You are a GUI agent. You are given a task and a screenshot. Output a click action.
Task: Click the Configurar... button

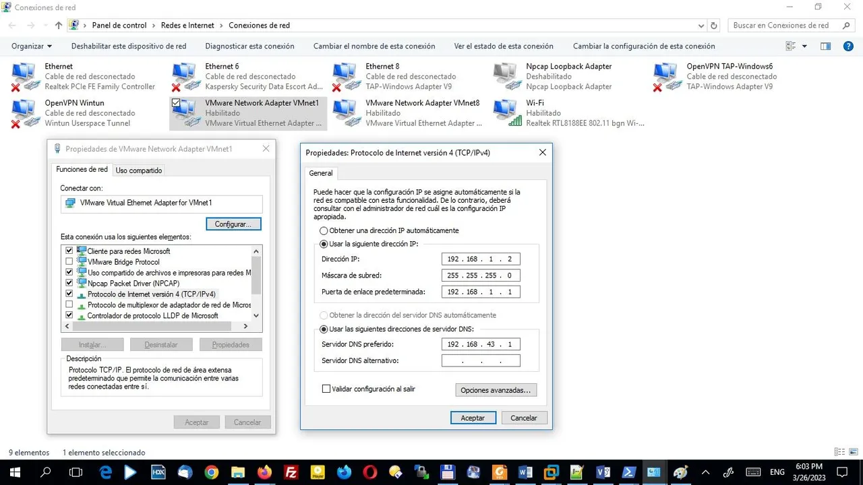[x=233, y=224]
